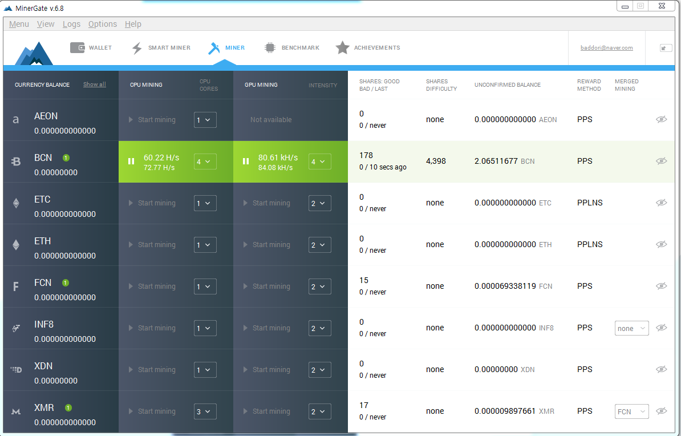Screen dimensions: 681x436
Task: Open ETH CPU cores dropdown
Action: pyautogui.click(x=205, y=245)
